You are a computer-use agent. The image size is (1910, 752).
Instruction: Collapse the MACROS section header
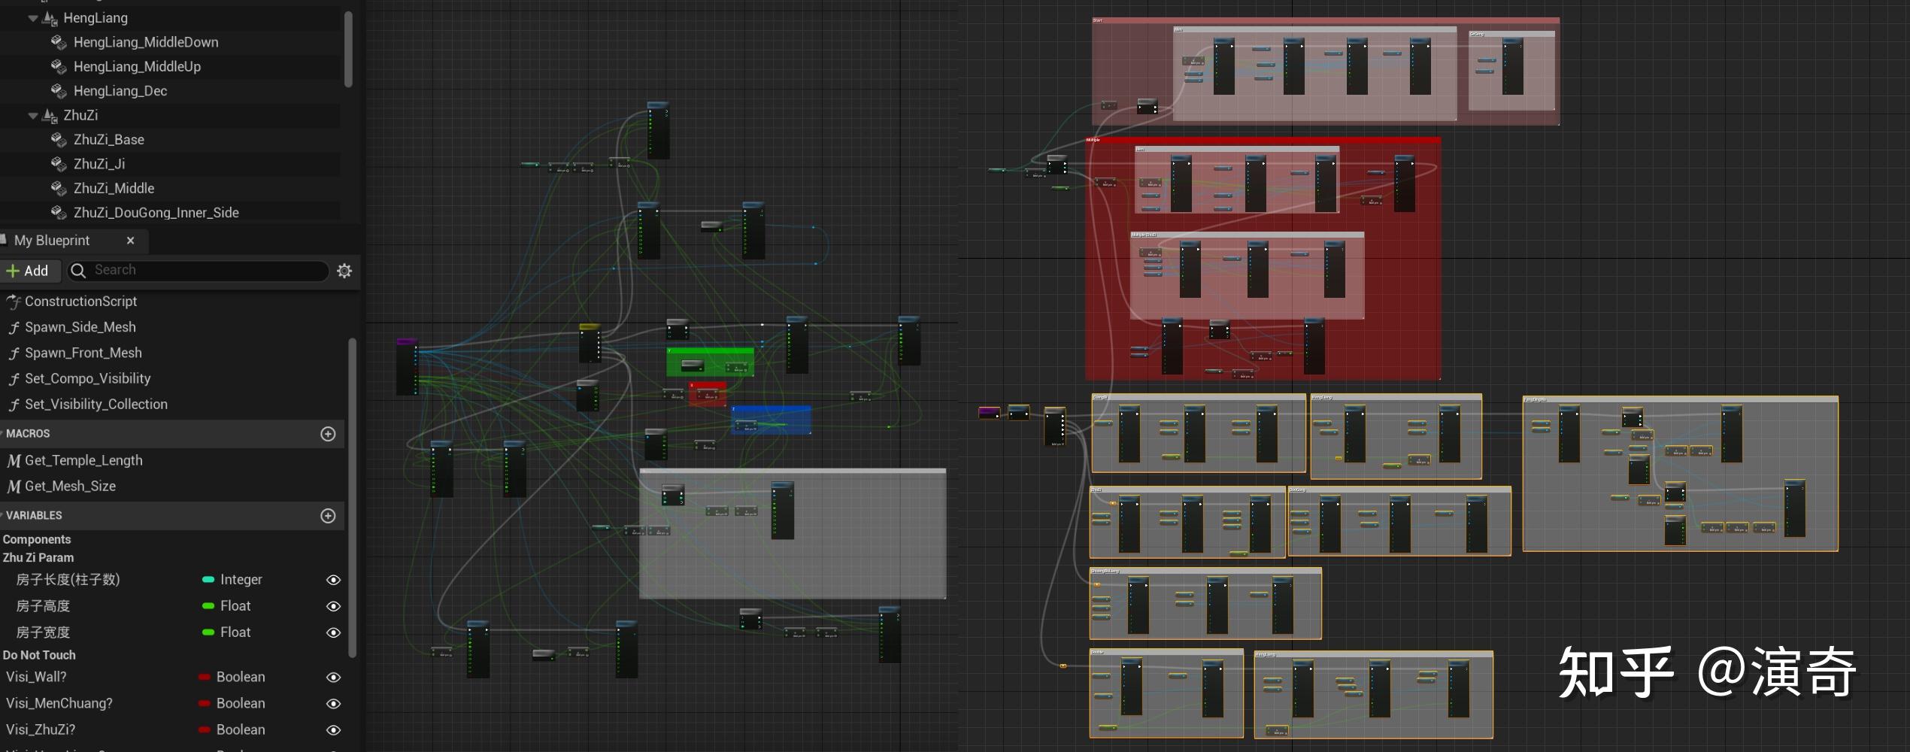[28, 433]
